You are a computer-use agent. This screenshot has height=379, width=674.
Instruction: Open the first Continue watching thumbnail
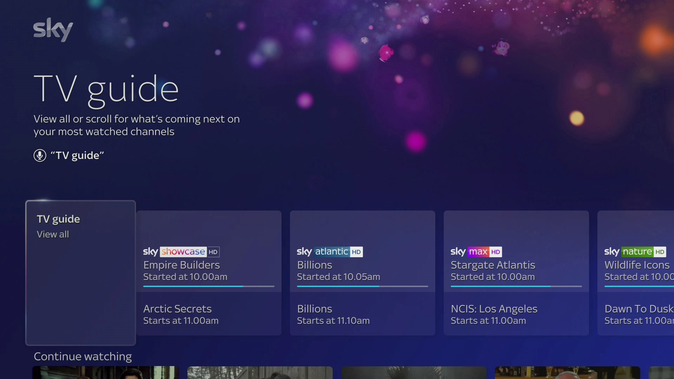click(105, 373)
